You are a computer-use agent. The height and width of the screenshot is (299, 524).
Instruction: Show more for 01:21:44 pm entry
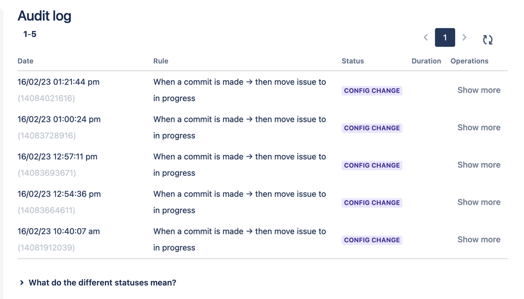click(478, 90)
